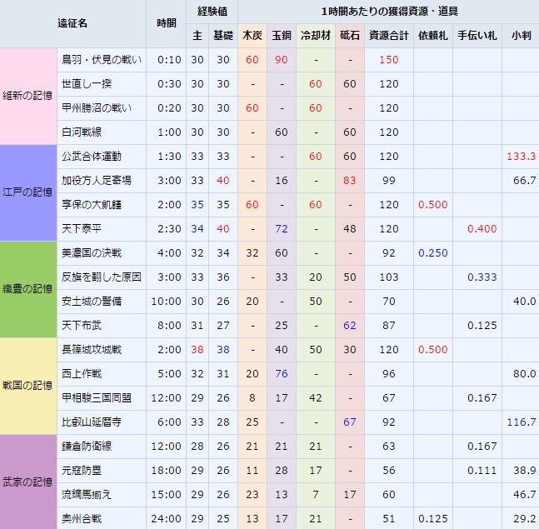Click the blue 62 砥石 value for 天下布武
539x529 pixels.
[x=350, y=325]
